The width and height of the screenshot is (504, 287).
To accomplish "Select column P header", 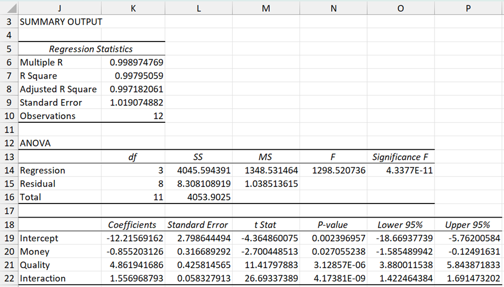I will pos(468,9).
